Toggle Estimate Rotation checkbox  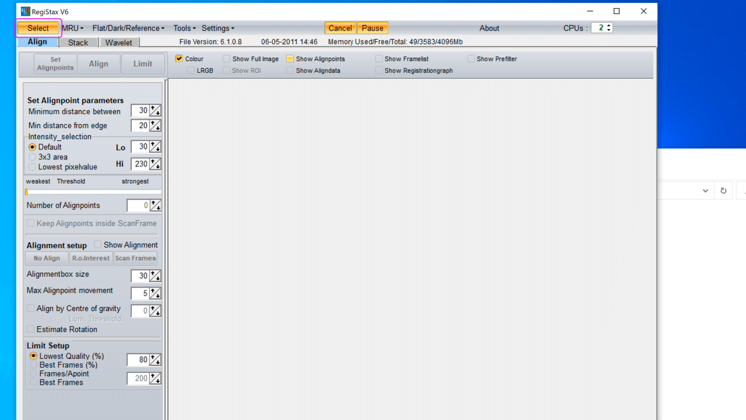click(x=30, y=329)
